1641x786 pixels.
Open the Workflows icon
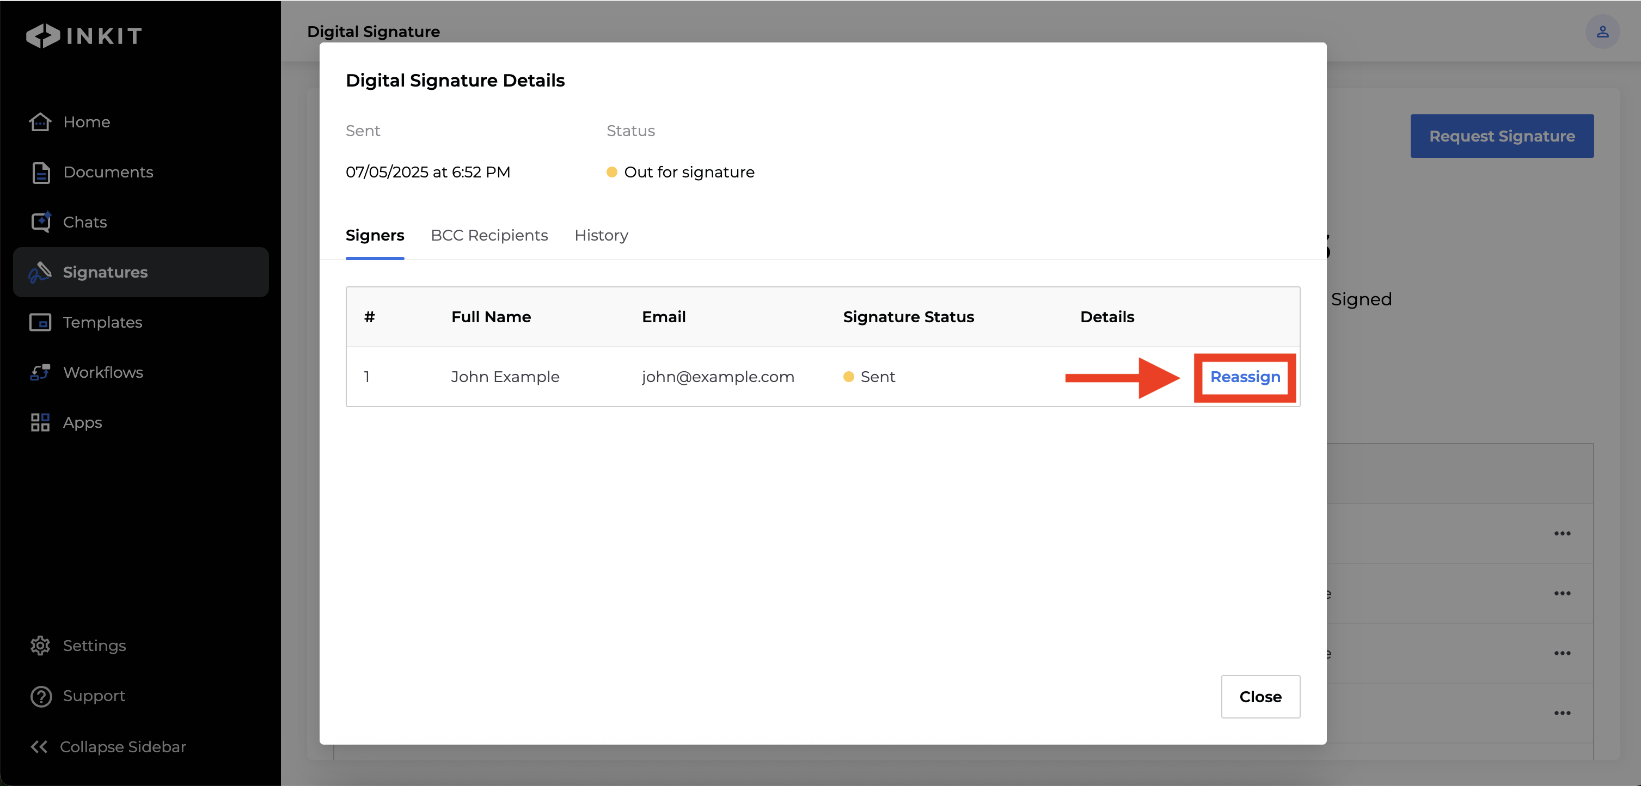click(x=40, y=372)
